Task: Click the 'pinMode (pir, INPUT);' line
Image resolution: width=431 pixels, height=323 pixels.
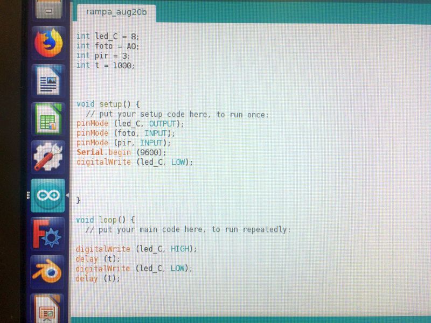Action: 123,143
